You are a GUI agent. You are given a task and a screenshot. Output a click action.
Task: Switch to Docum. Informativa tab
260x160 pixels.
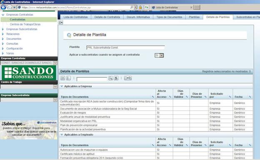138,17
